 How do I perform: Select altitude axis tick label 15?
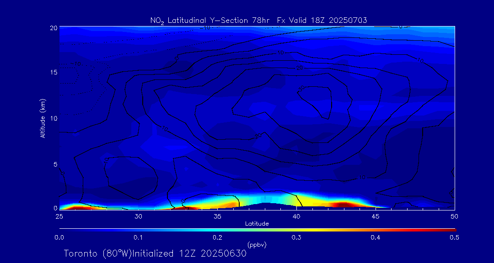tap(53, 72)
